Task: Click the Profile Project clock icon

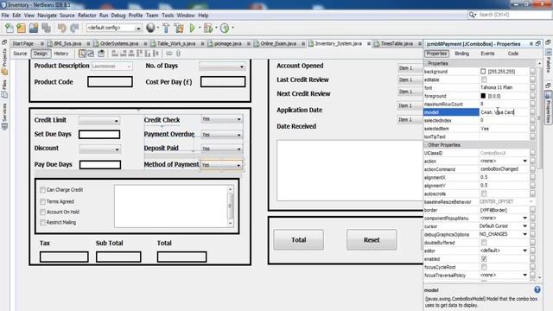Action: pyautogui.click(x=225, y=28)
